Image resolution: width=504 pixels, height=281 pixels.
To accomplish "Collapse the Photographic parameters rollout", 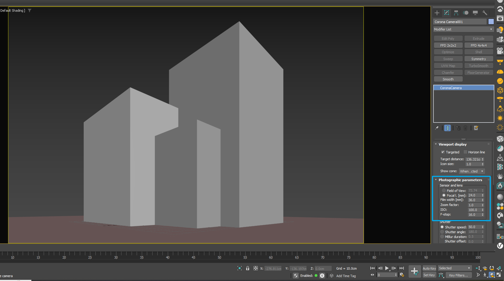I will coord(460,180).
